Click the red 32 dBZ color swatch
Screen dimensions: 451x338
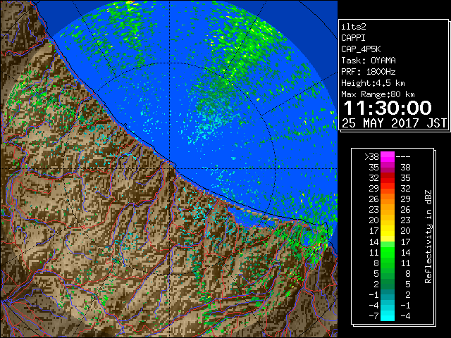tap(387, 178)
